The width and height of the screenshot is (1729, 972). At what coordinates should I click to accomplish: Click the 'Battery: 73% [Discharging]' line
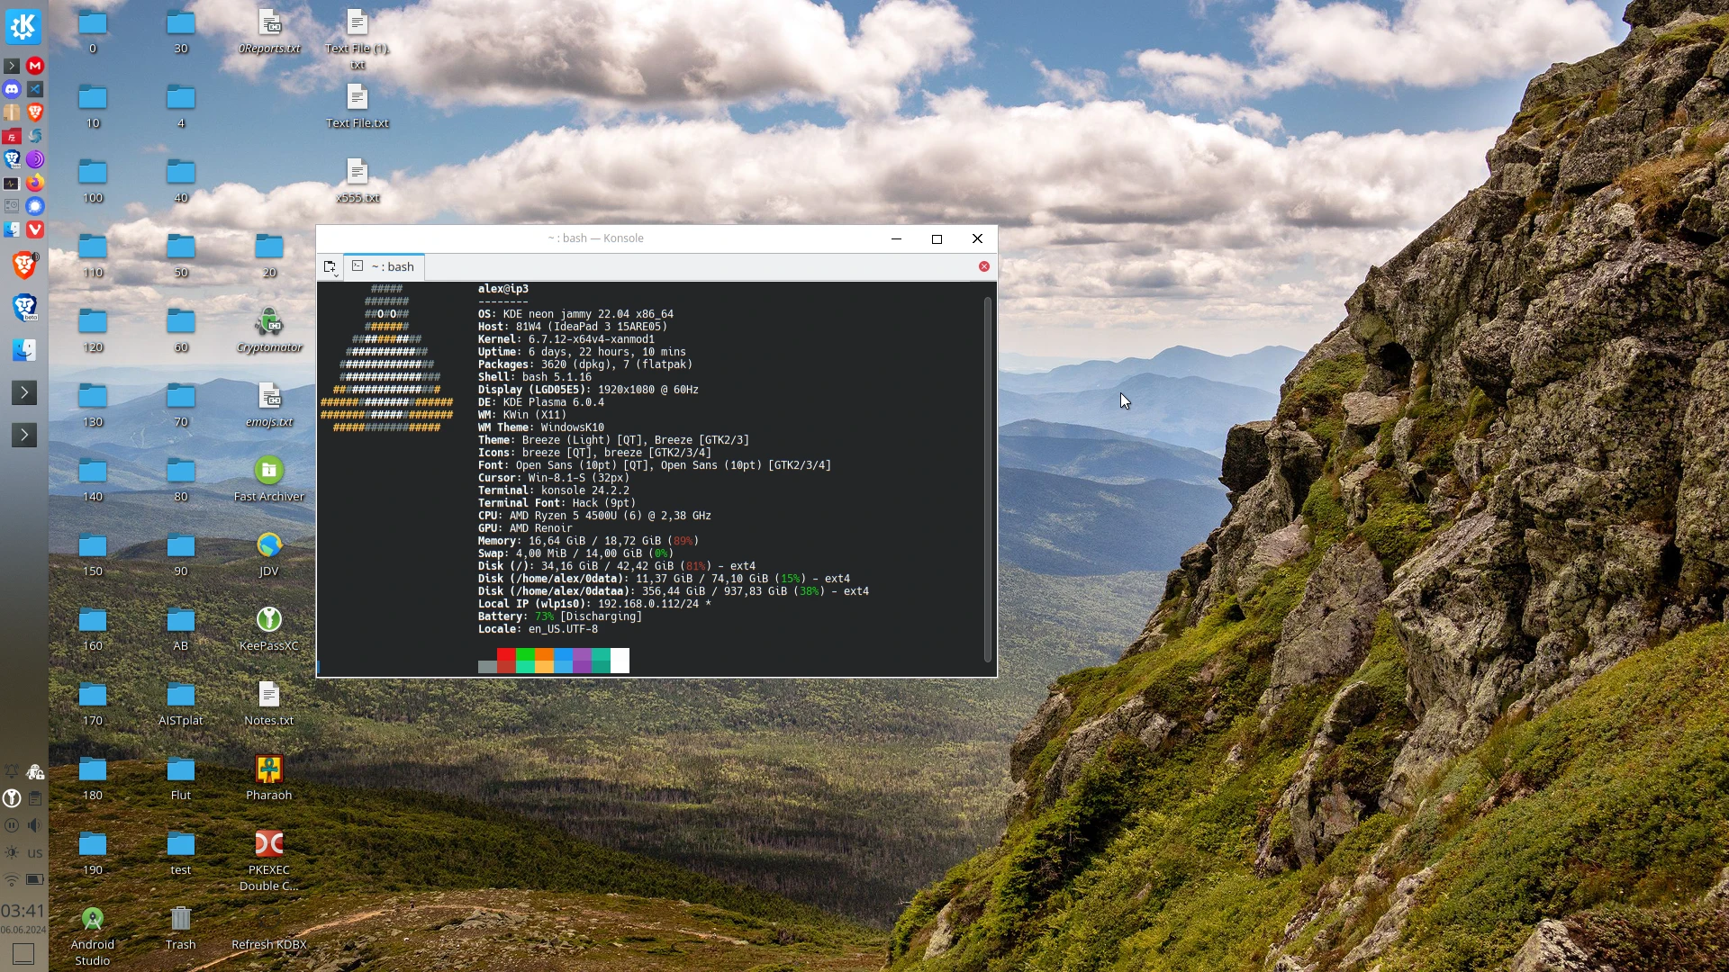560,616
